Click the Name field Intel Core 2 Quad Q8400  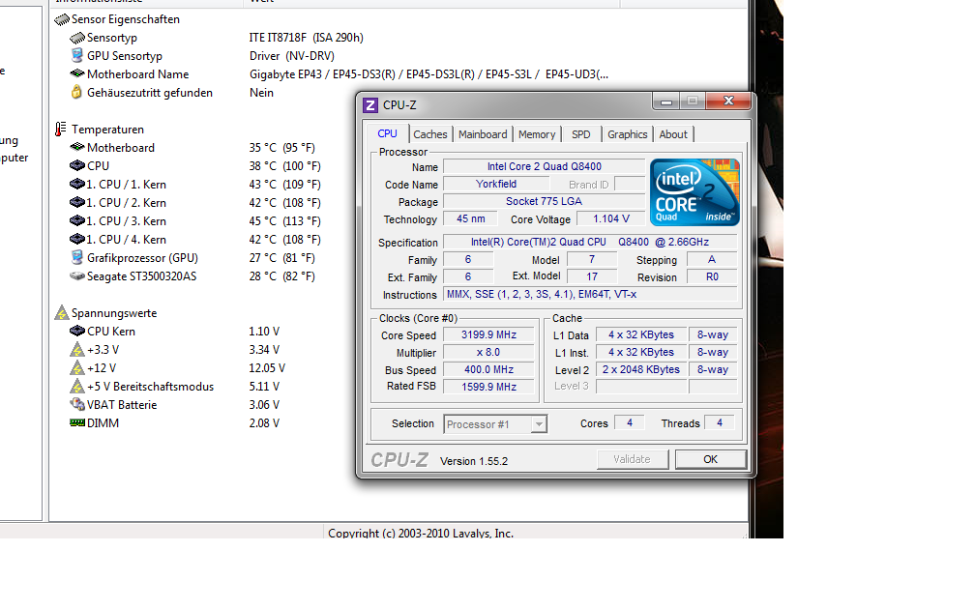click(x=544, y=166)
